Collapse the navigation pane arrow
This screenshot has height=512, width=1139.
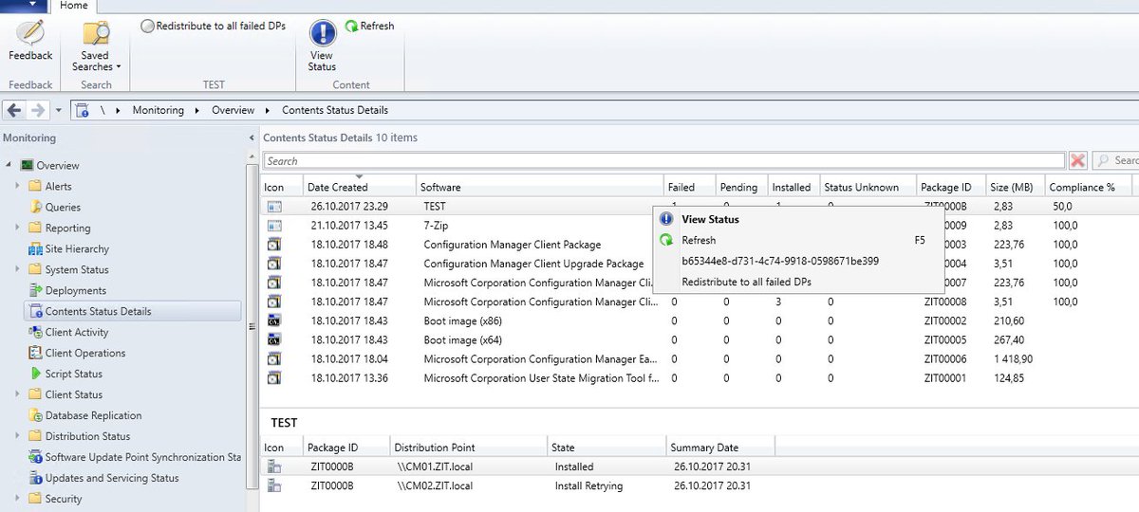pos(252,137)
